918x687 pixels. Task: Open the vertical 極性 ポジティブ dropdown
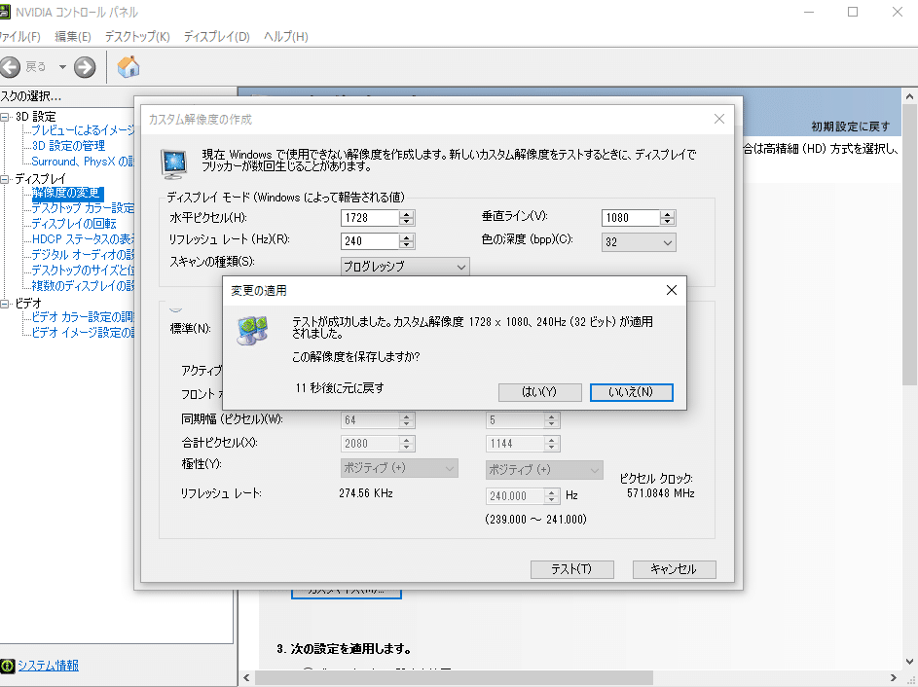(544, 470)
